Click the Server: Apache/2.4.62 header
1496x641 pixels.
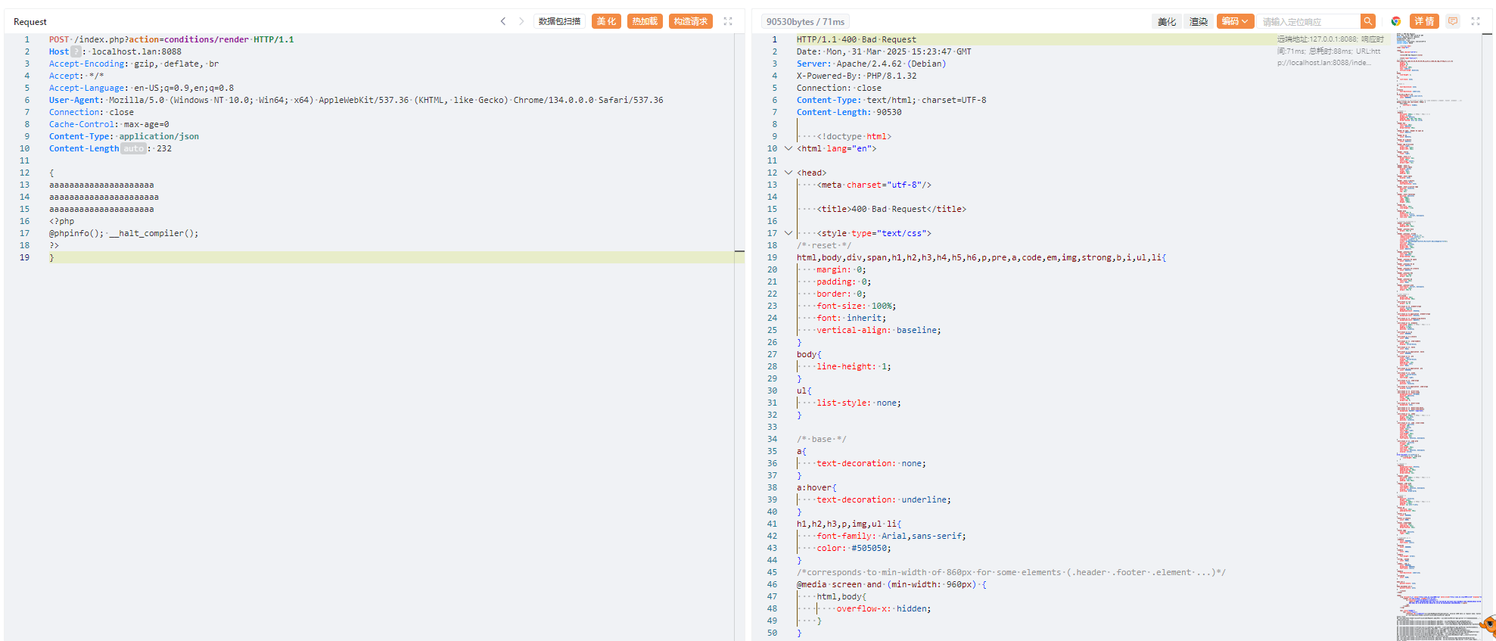coord(872,64)
